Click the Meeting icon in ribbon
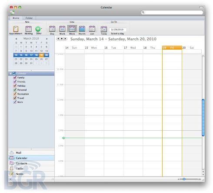This screenshot has width=213, height=193. click(x=29, y=30)
